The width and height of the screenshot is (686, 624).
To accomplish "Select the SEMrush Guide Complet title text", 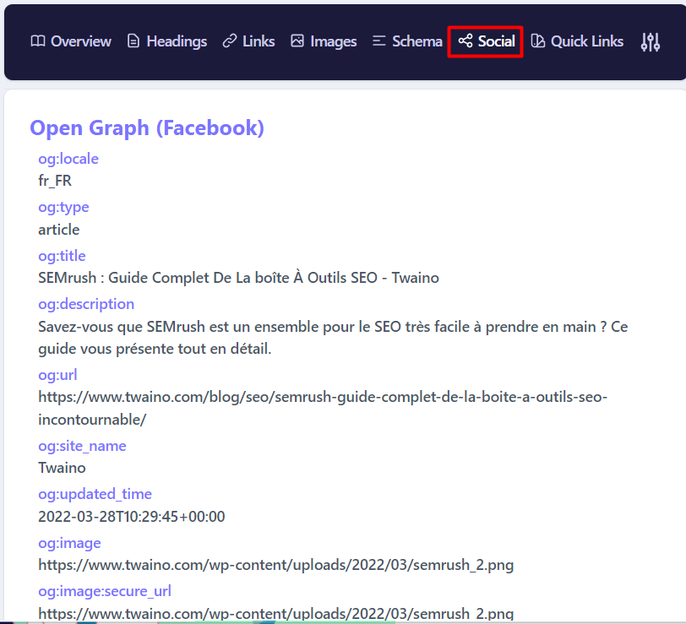I will (238, 278).
